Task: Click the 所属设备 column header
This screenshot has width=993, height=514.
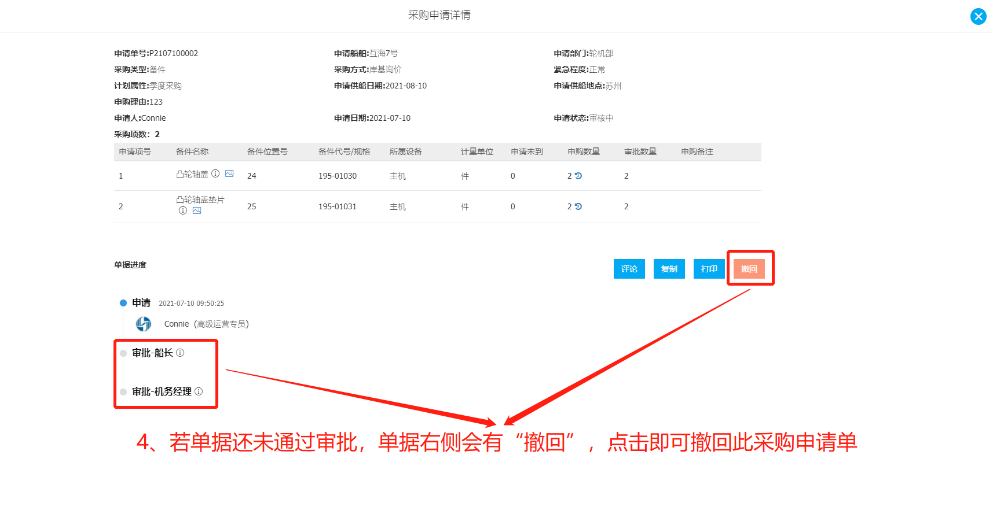Action: pyautogui.click(x=406, y=151)
